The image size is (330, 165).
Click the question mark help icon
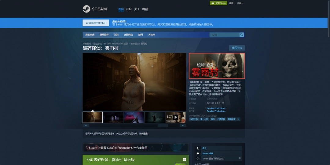(x=240, y=158)
